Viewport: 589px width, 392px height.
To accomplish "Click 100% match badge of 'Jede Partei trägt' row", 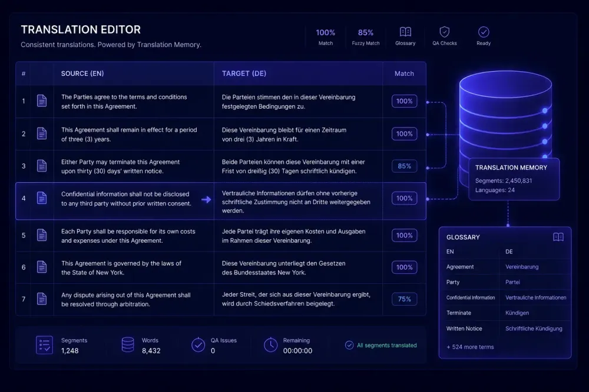I will click(x=404, y=235).
